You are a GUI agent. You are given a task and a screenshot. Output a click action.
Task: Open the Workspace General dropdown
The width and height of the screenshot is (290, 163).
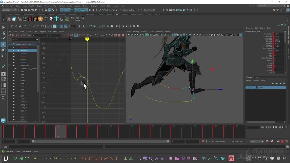pos(266,6)
